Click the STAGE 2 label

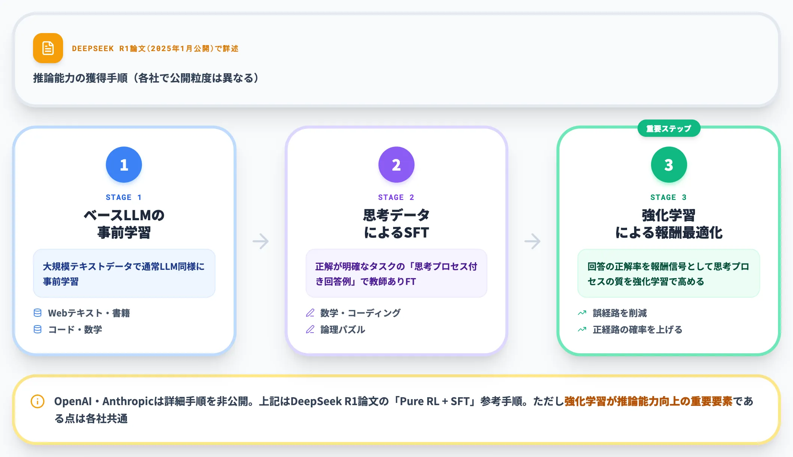[x=396, y=197]
